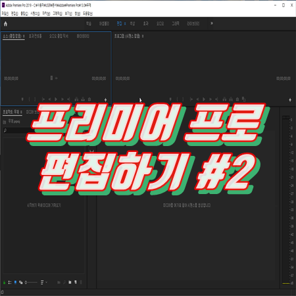The image size is (296, 296).
Task: Step back one frame in Program monitor
Action: tap(197, 99)
